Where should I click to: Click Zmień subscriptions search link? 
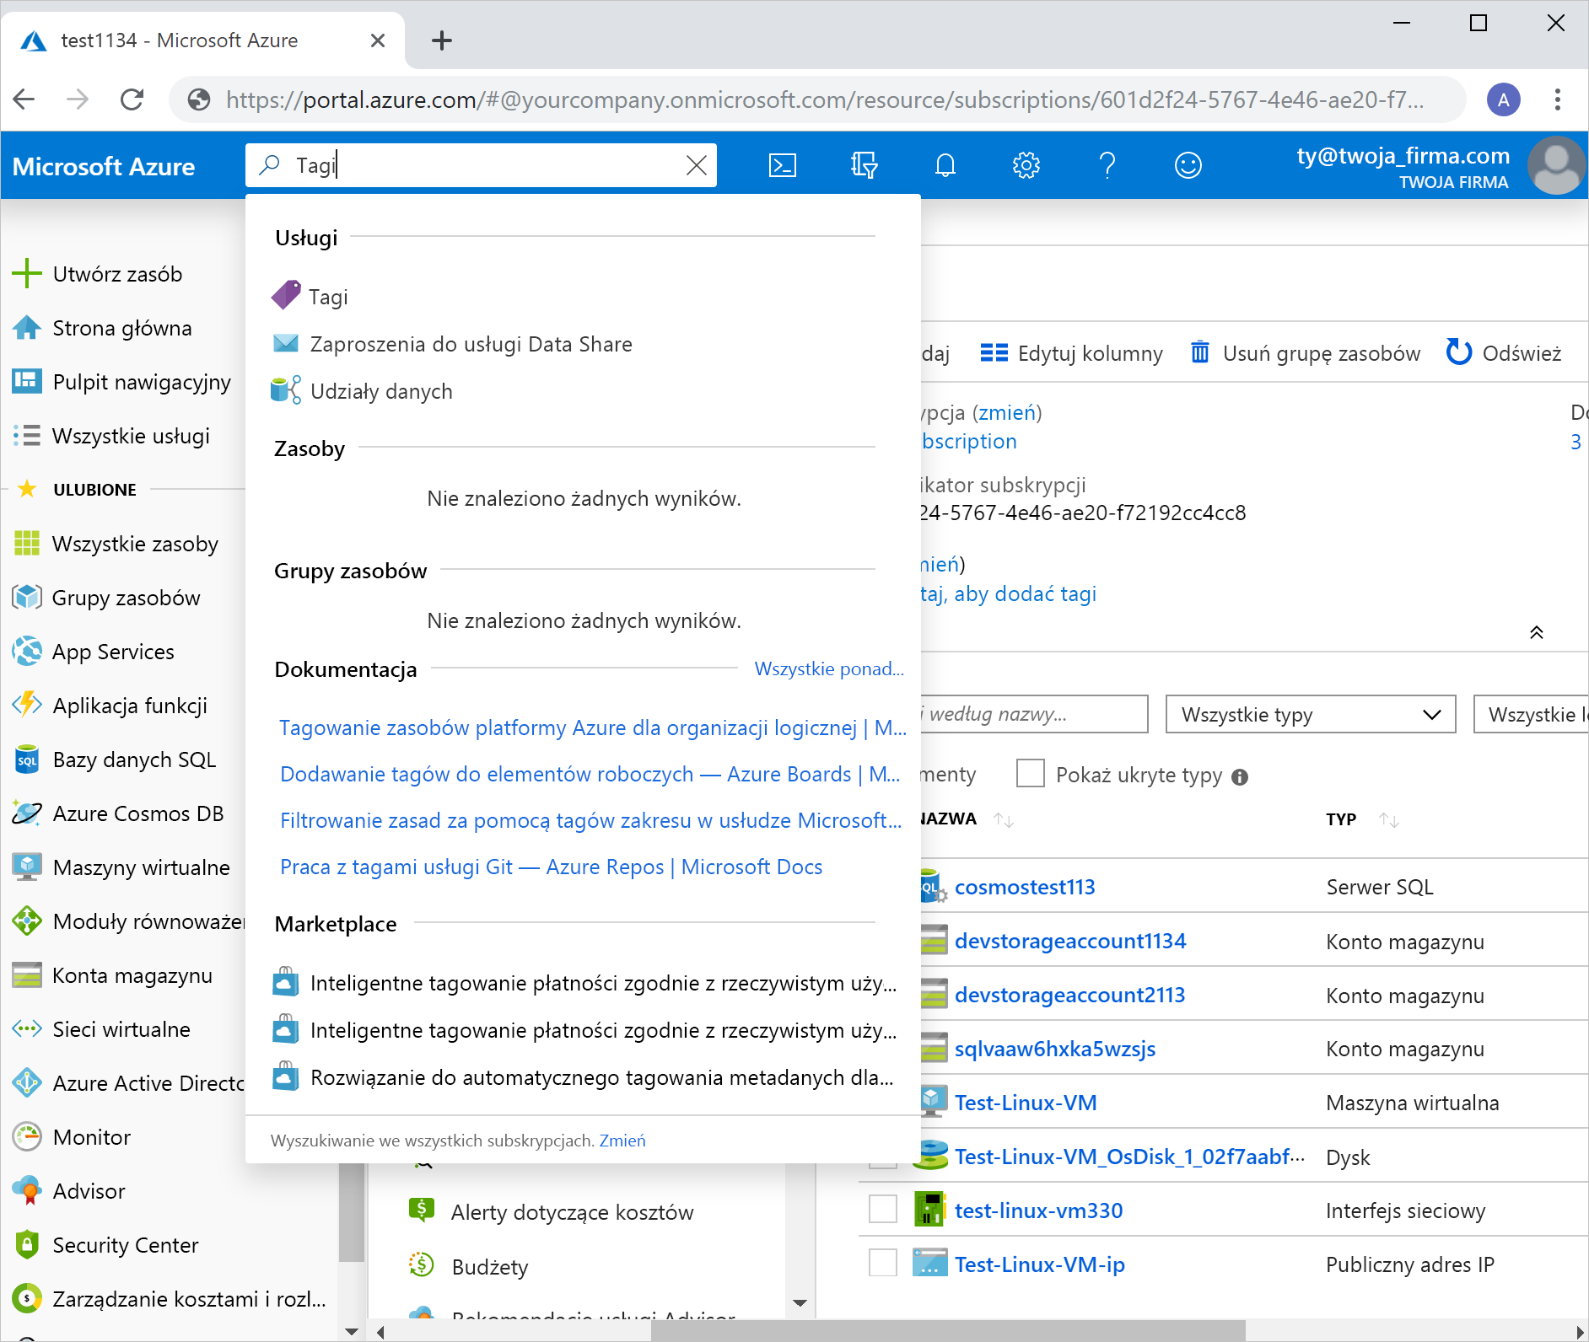pyautogui.click(x=622, y=1141)
